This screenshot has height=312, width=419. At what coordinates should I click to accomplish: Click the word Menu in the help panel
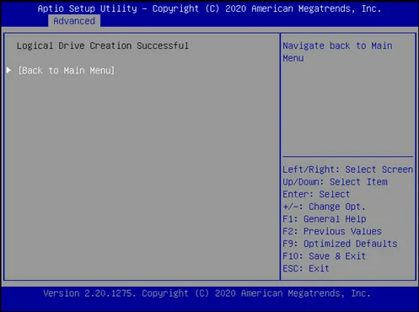[x=293, y=58]
